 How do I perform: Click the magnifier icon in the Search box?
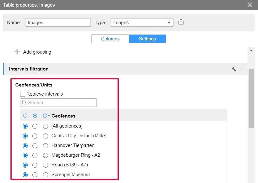[x=24, y=103]
